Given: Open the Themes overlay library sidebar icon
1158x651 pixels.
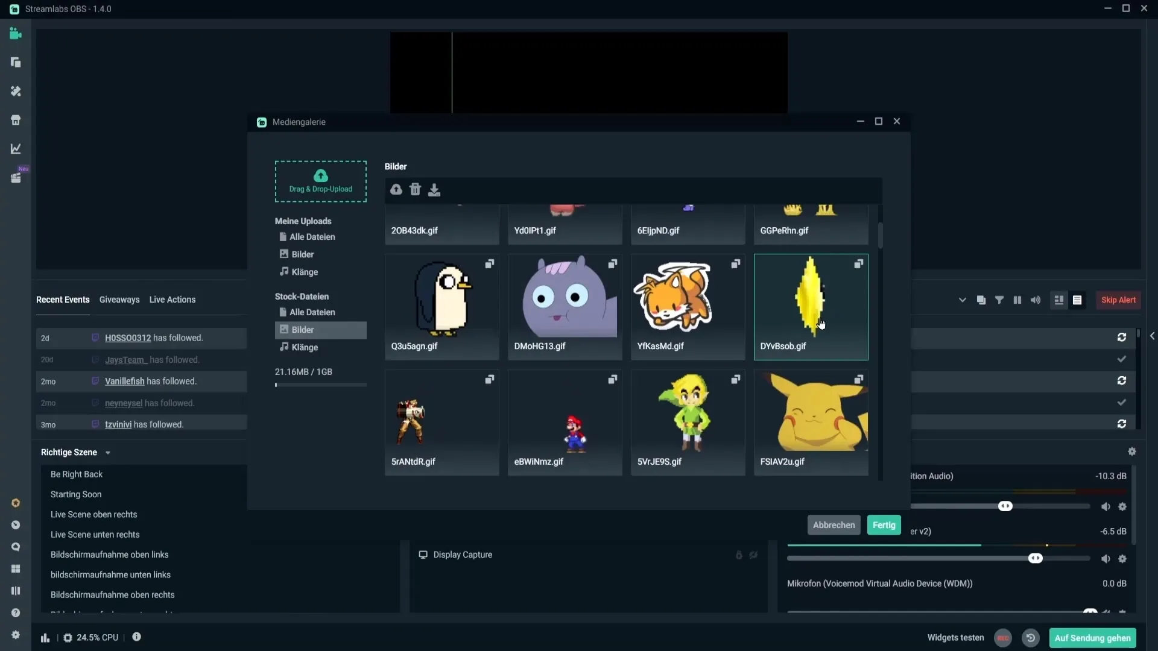Looking at the screenshot, I should point(16,91).
